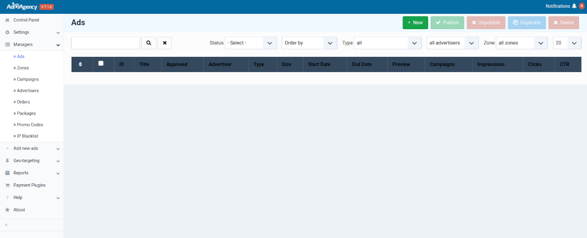
Task: Click the Approved column header
Action: tap(177, 65)
